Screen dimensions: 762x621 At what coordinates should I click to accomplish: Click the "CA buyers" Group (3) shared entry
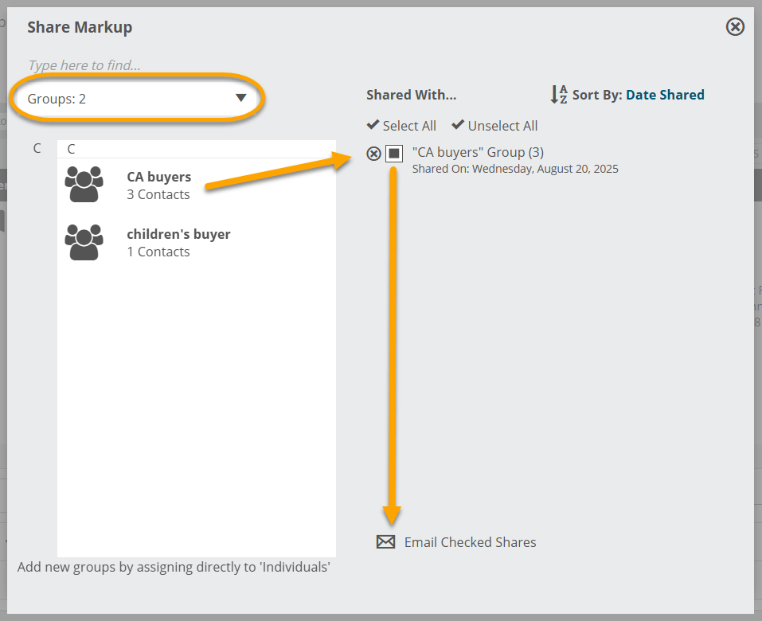click(515, 160)
